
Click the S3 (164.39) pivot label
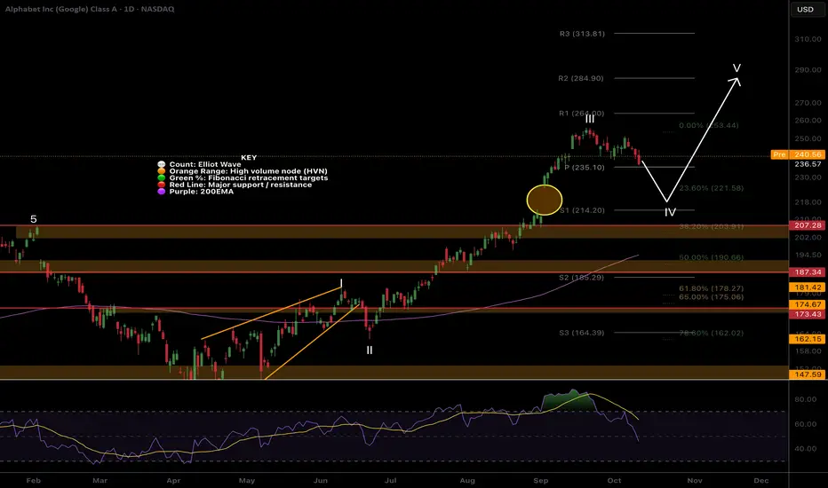(x=581, y=333)
